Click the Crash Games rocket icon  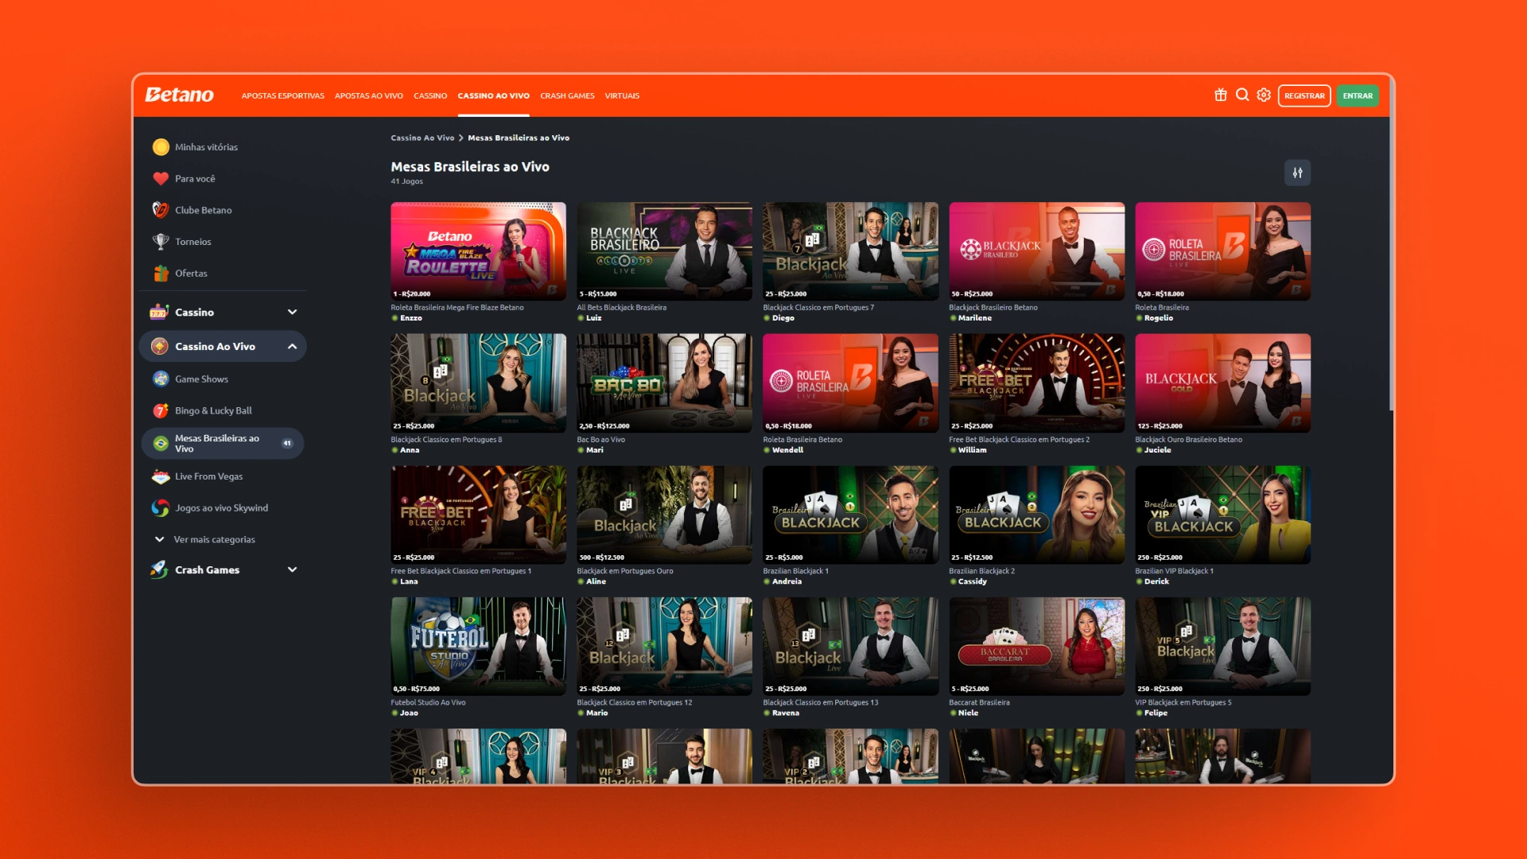coord(159,569)
